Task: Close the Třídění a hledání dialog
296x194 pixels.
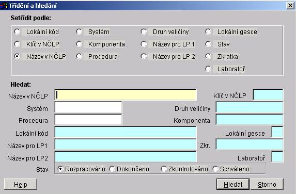Action: tap(290, 6)
